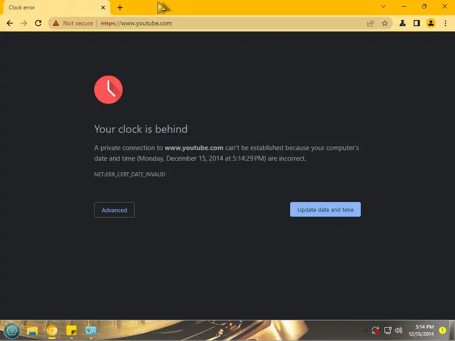Open the monitor app taskbar icon

click(x=91, y=330)
